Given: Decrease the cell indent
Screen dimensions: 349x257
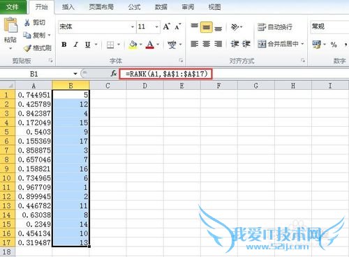Looking at the screenshot, I should pos(235,44).
